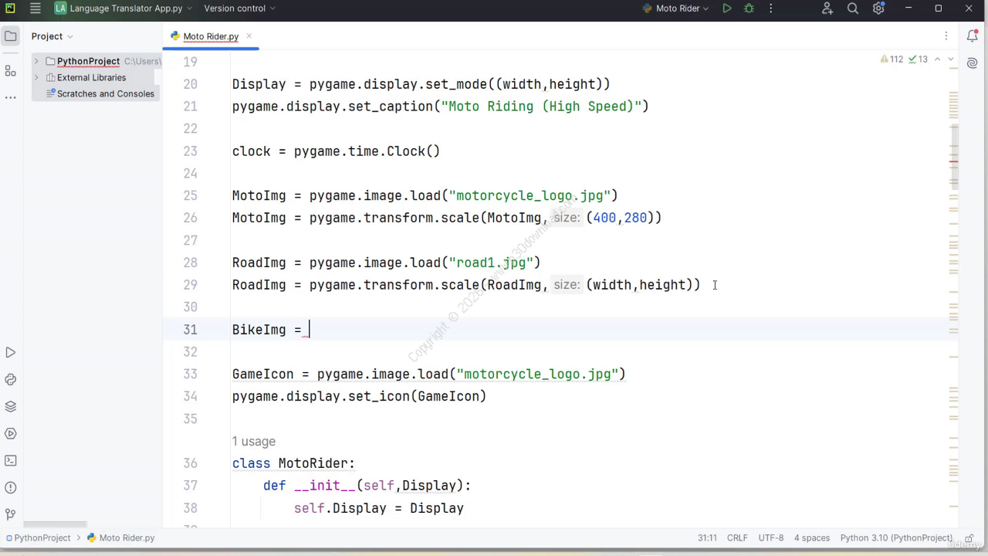Viewport: 988px width, 556px height.
Task: Click the "size:" hint on line 26
Action: [x=567, y=218]
